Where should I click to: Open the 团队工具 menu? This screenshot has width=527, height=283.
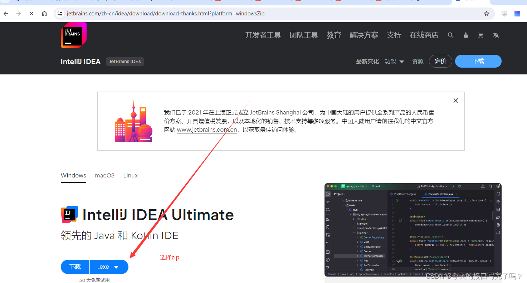point(304,35)
